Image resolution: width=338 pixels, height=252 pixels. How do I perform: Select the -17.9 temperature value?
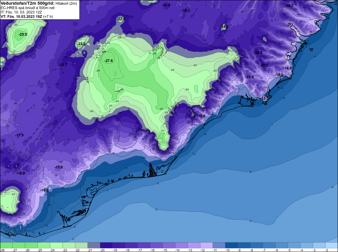(x=19, y=135)
